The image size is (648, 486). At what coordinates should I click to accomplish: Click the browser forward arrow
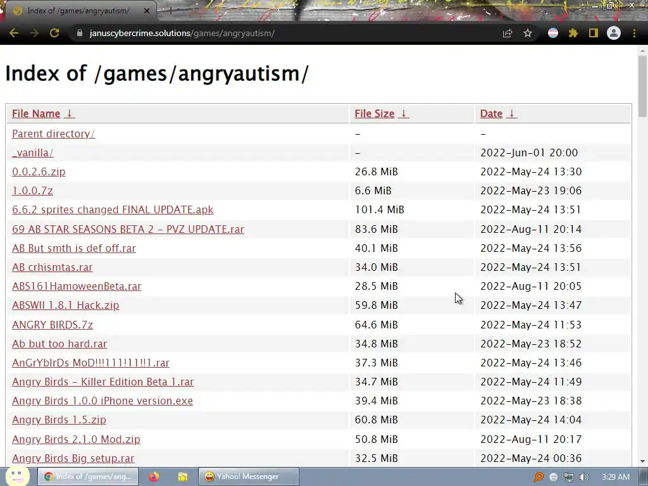click(x=34, y=33)
